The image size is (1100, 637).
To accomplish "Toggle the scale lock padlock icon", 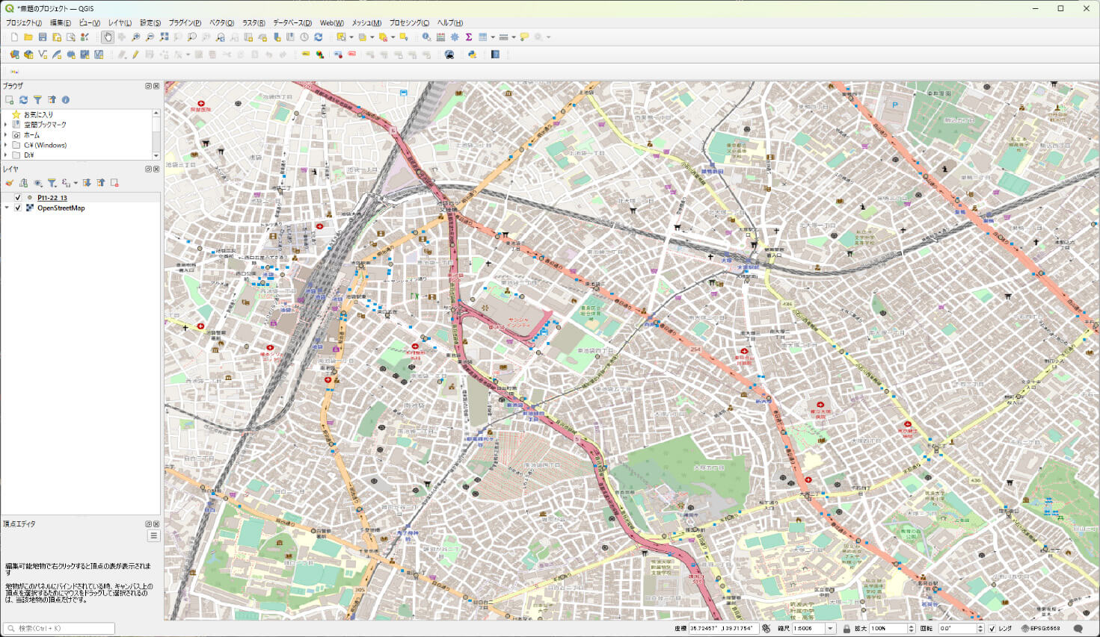I will pos(846,629).
